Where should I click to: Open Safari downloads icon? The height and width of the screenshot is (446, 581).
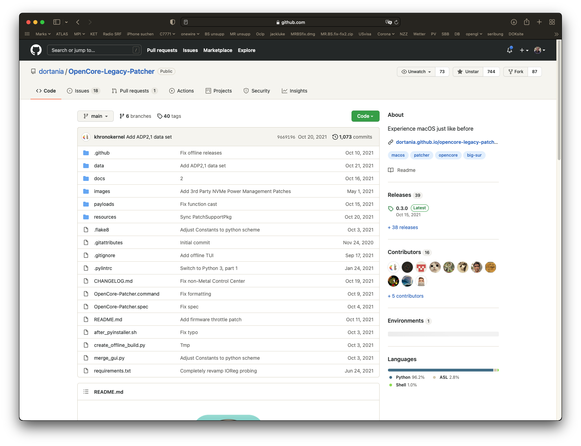[514, 22]
